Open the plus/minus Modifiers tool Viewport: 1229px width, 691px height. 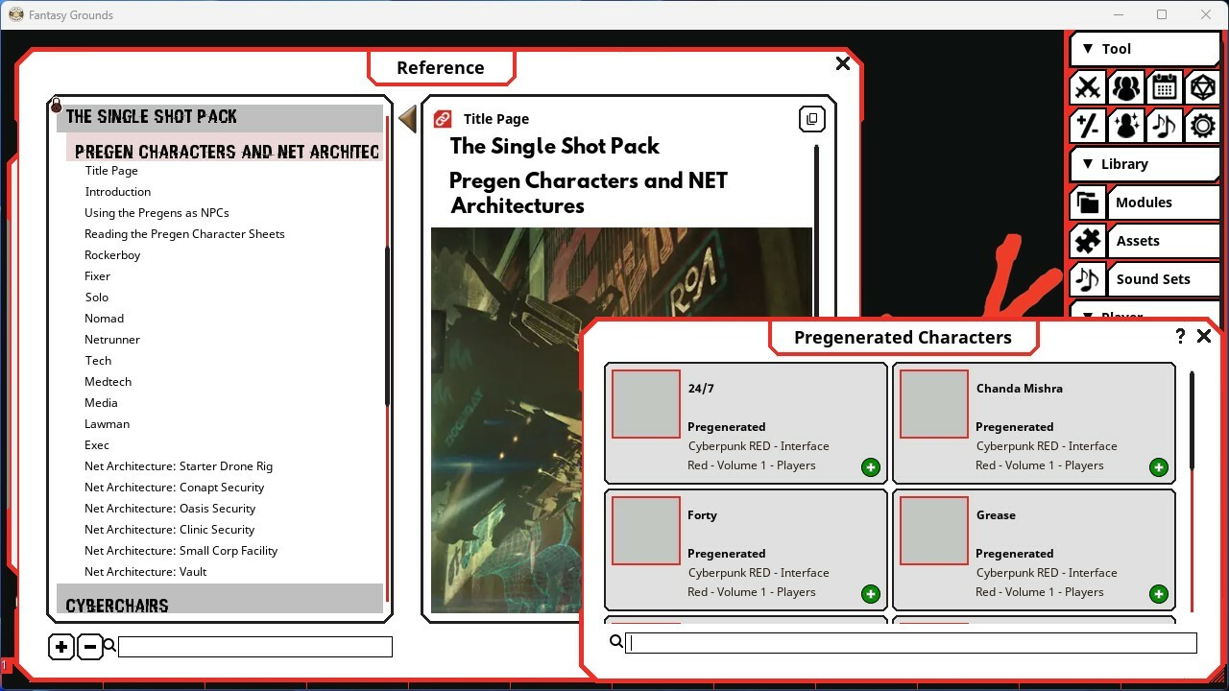1087,126
